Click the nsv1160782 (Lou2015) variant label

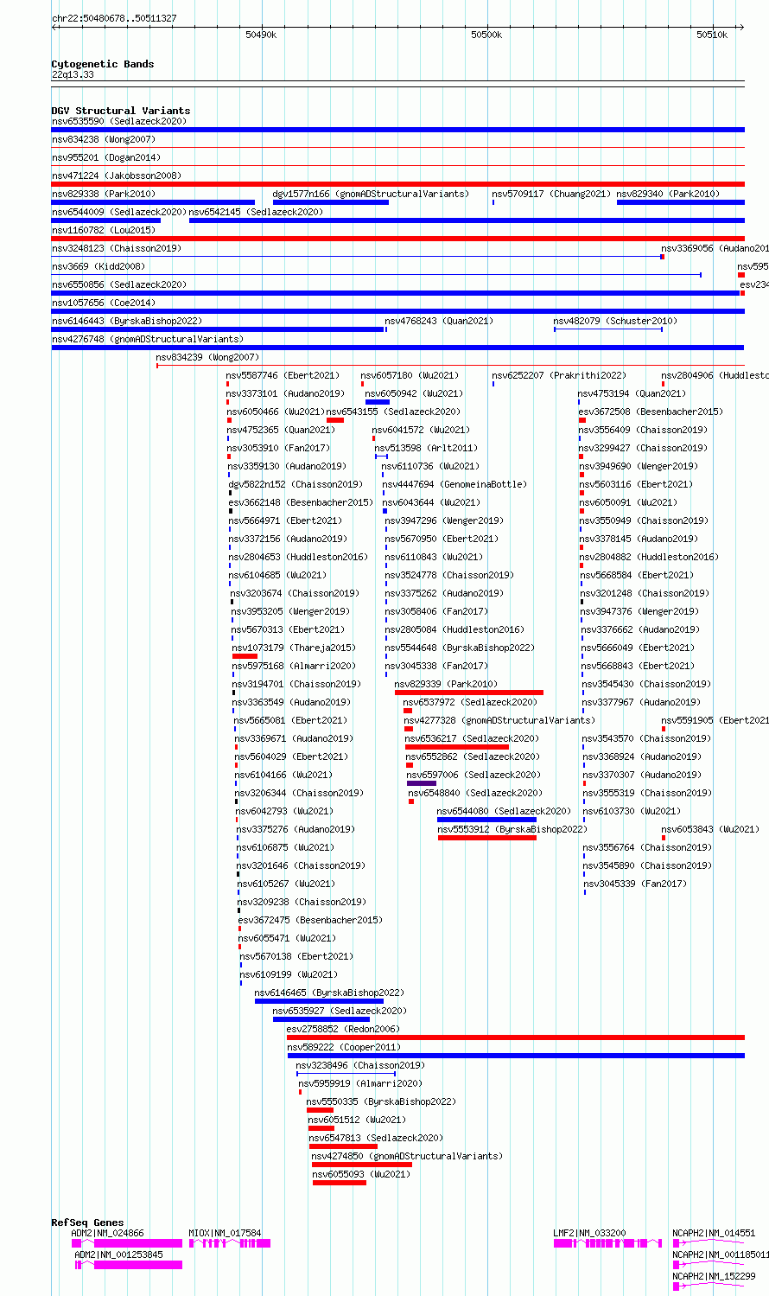(104, 230)
